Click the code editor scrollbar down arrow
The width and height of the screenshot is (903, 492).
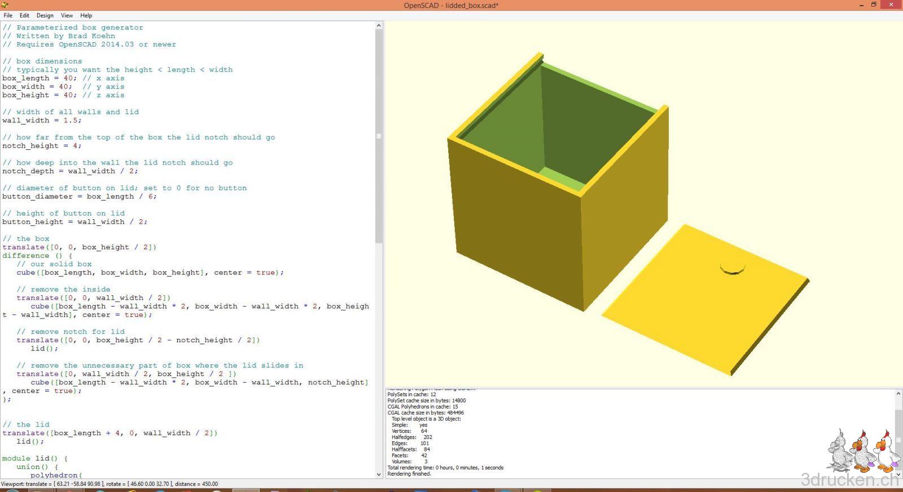[x=379, y=475]
